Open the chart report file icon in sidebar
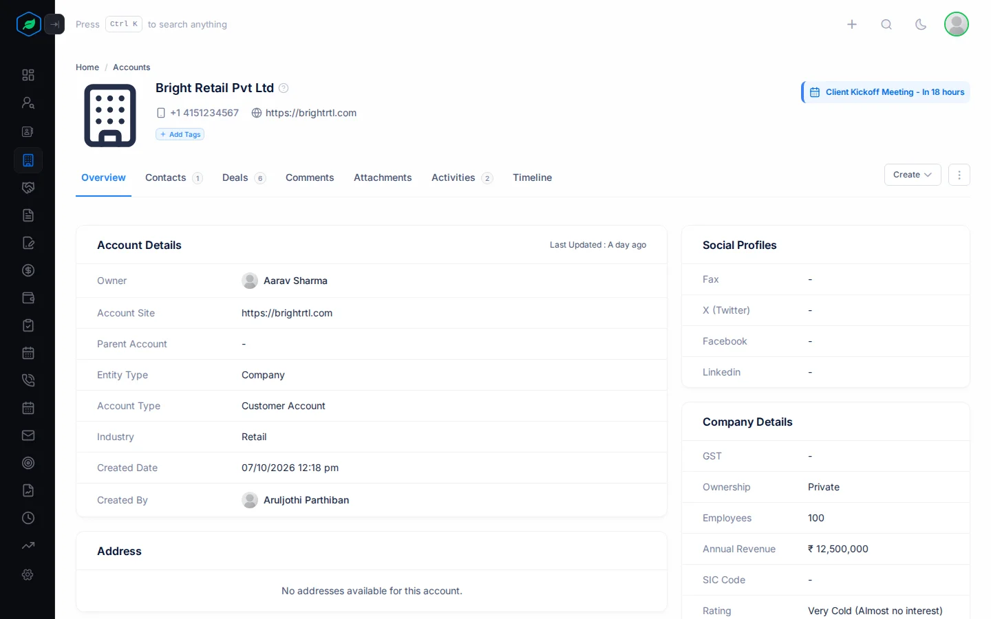991x619 pixels. (x=28, y=490)
